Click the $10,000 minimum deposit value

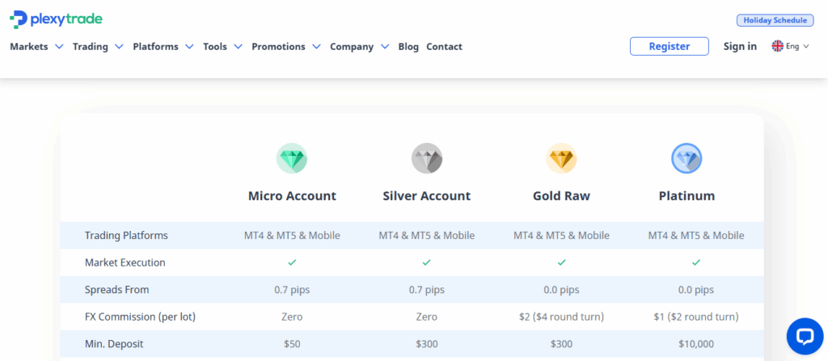tap(696, 344)
